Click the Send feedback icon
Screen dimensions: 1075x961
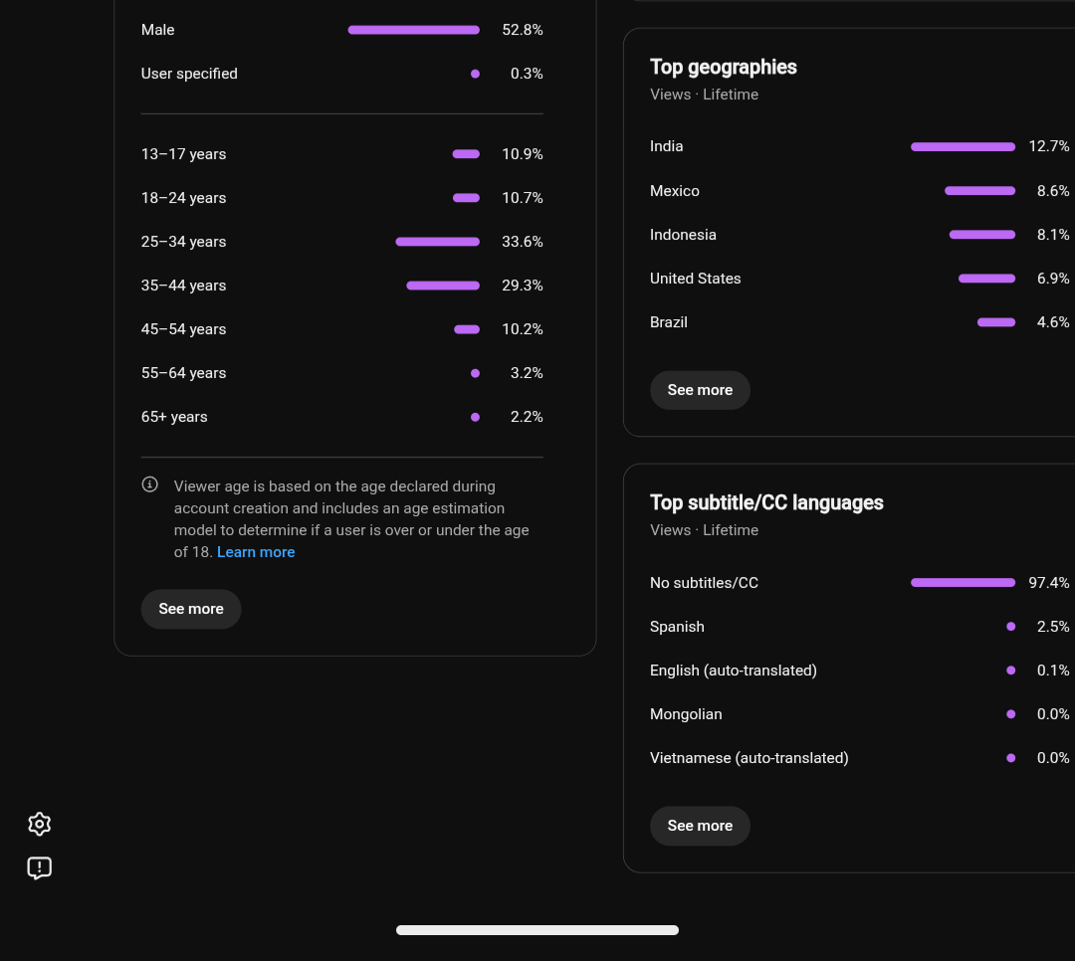point(39,867)
